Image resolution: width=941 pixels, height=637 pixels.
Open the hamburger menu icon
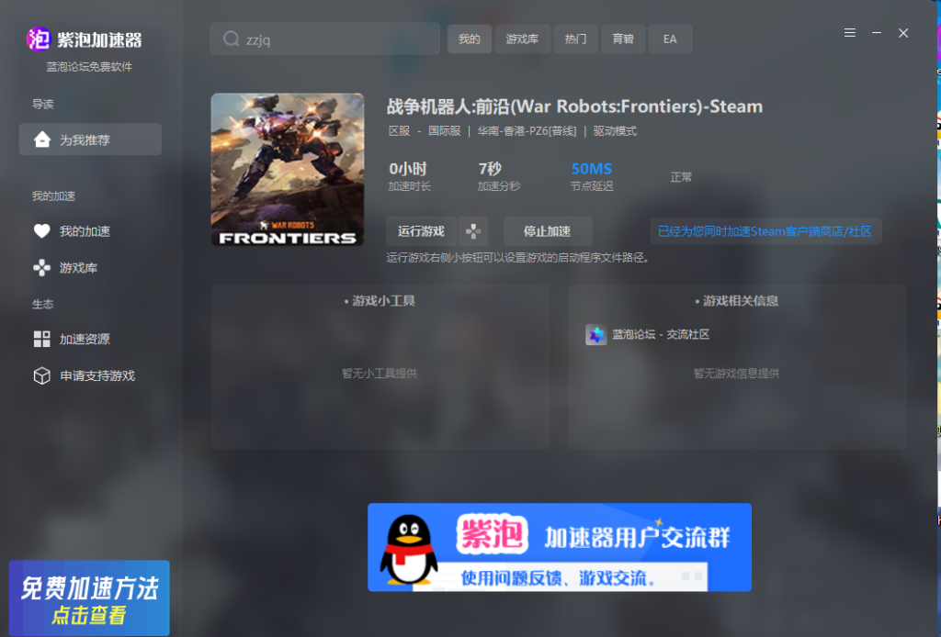coord(850,33)
